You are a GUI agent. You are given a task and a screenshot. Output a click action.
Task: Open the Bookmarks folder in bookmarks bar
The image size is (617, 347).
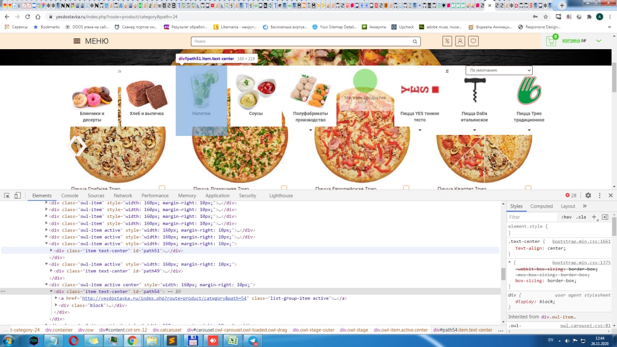[x=47, y=27]
